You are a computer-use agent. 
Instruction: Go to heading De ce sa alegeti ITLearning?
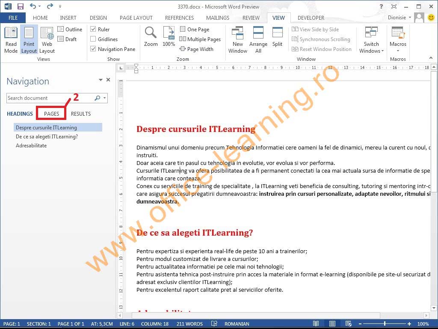tap(47, 137)
